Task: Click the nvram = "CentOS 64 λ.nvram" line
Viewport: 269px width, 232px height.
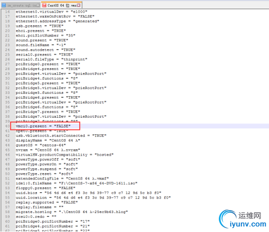Action: (48, 150)
